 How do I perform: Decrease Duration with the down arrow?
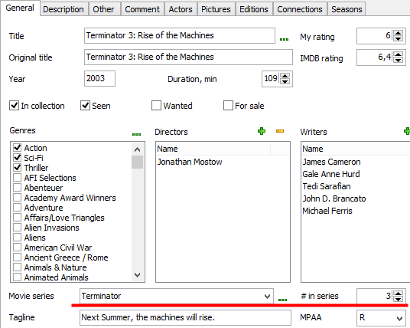click(285, 82)
